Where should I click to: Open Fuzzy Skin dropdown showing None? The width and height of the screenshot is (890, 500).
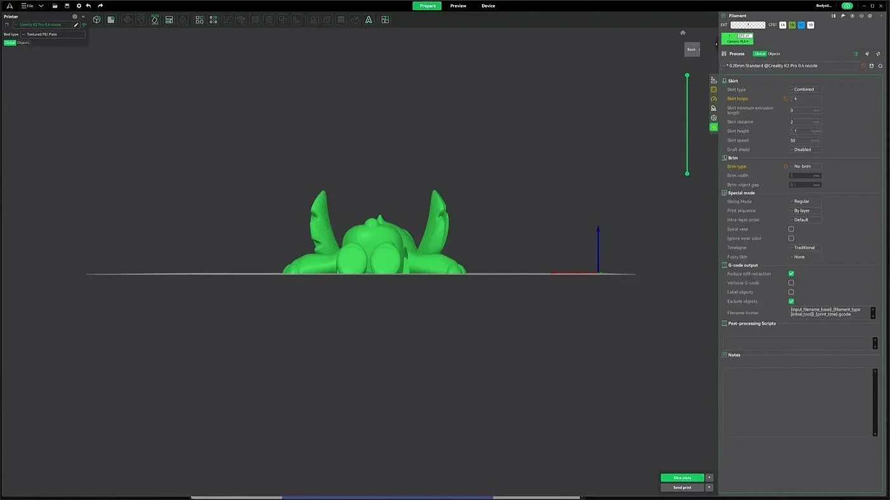[x=805, y=257]
